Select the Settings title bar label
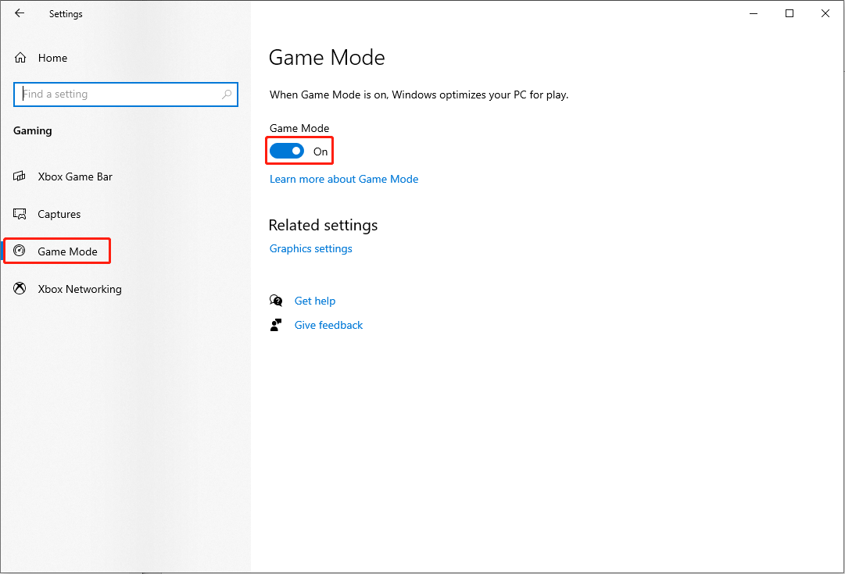The height and width of the screenshot is (574, 845). (x=66, y=13)
